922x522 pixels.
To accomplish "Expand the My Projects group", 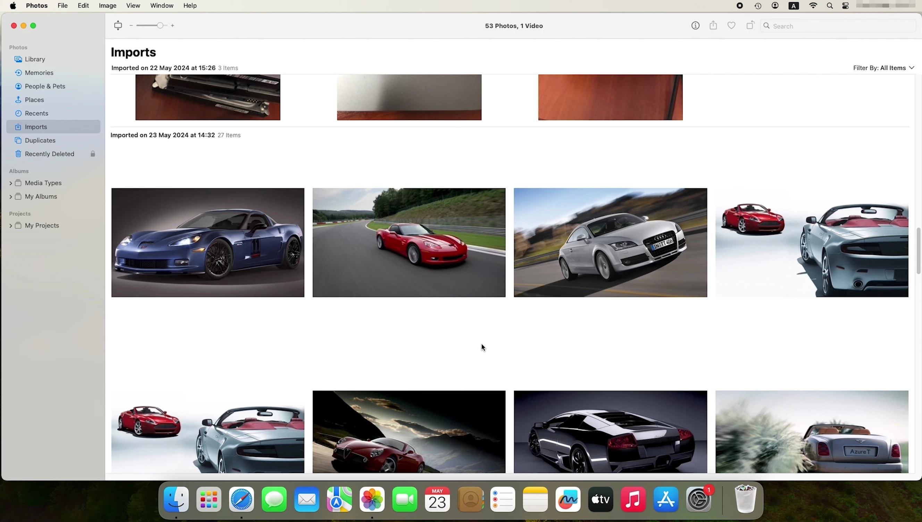I will pos(10,225).
